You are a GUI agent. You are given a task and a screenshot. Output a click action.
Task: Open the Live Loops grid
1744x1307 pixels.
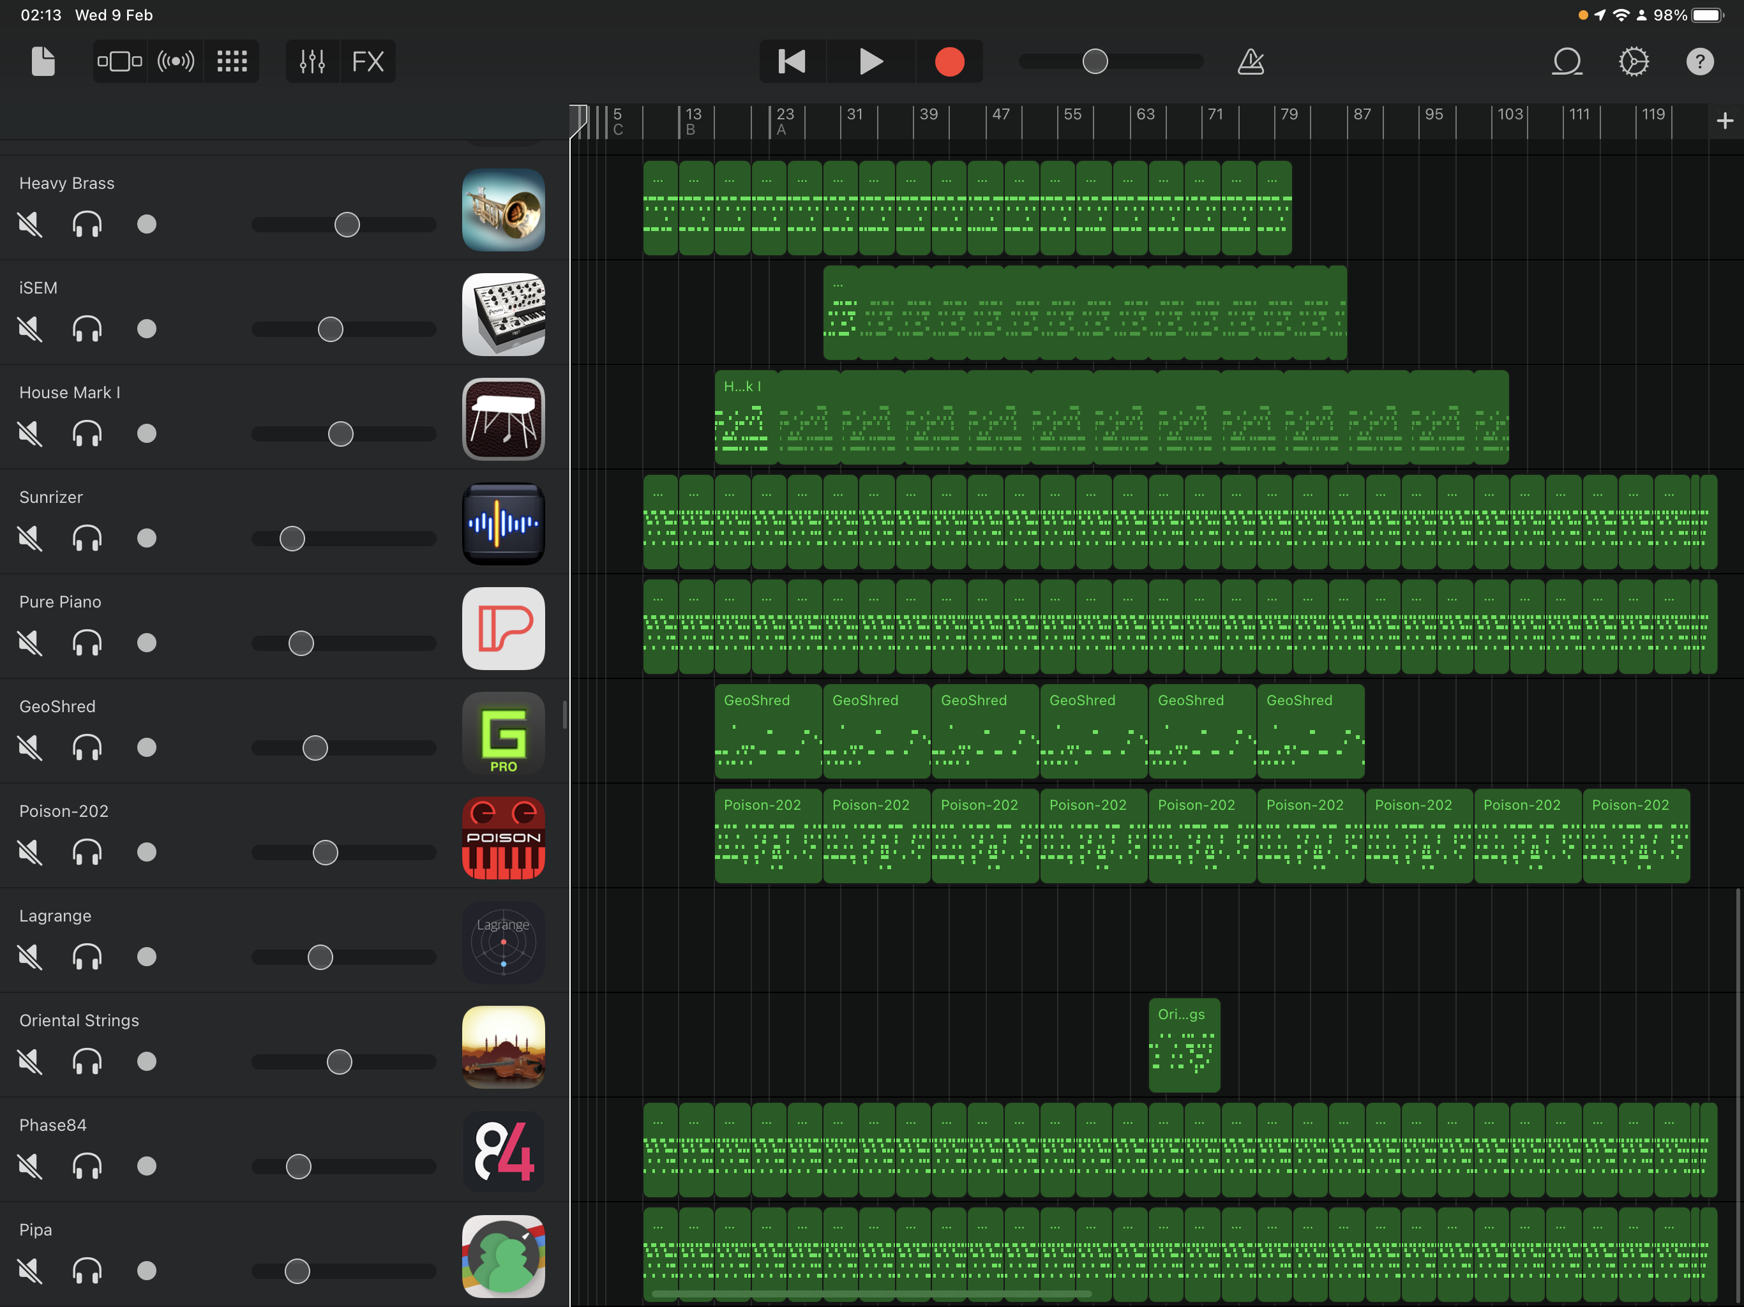[x=232, y=61]
